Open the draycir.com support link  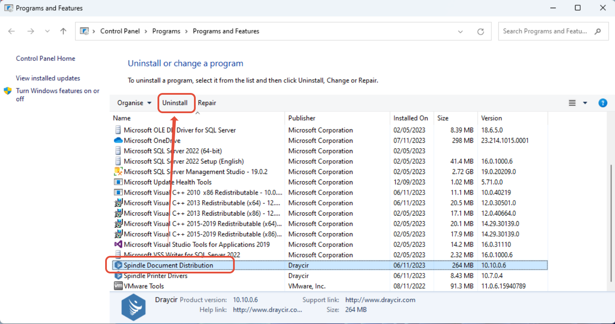pyautogui.click(x=380, y=300)
